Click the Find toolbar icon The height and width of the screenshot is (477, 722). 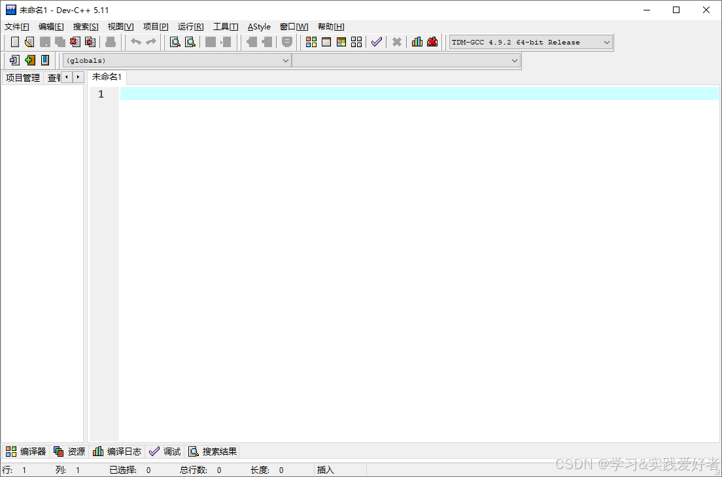click(x=173, y=42)
